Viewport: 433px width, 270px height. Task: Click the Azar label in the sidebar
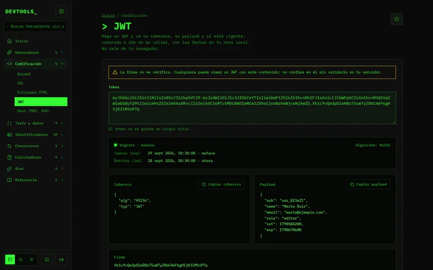[x=19, y=168]
